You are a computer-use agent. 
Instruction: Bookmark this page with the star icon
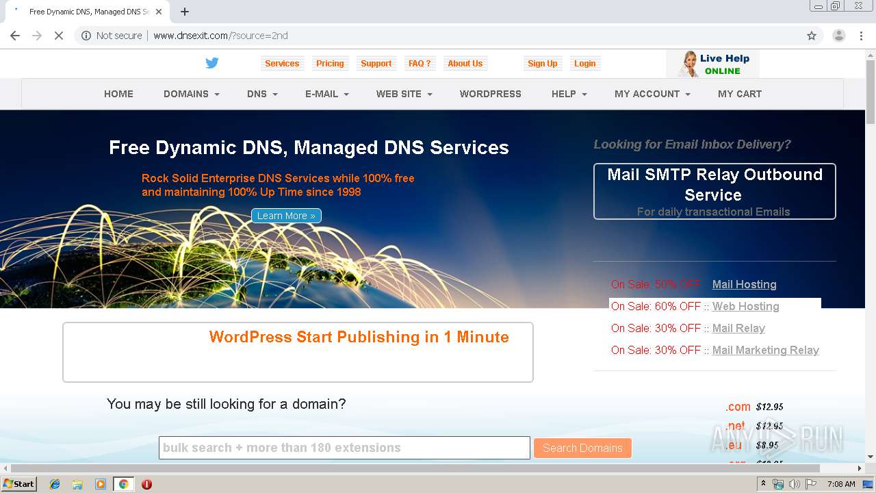[x=812, y=36]
